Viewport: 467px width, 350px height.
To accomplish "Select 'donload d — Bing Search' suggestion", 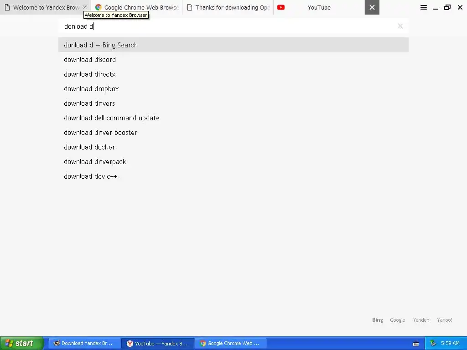I will (x=233, y=45).
